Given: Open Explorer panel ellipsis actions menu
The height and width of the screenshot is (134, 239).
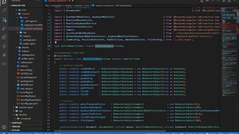Looking at the screenshot, I should pyautogui.click(x=38, y=1).
